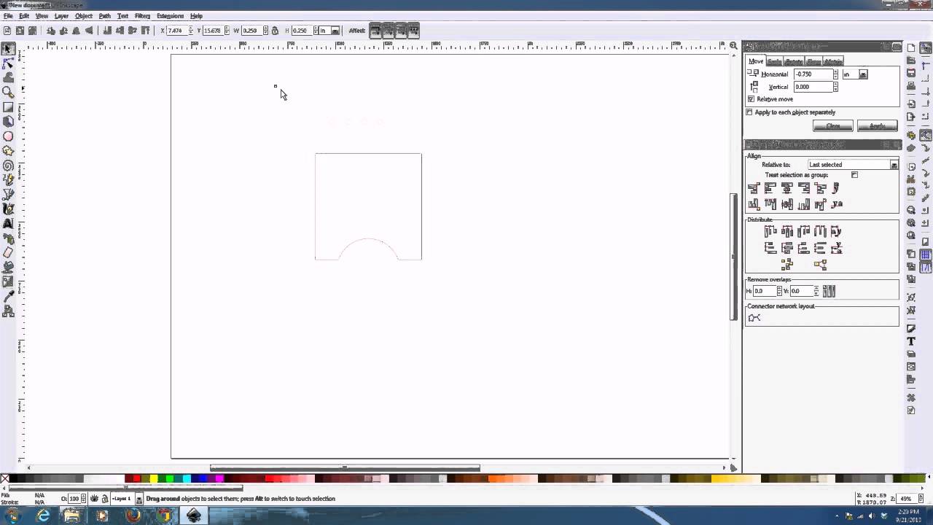Screen dimensions: 933x525
Task: Select the 3D box tool
Action: coord(8,122)
